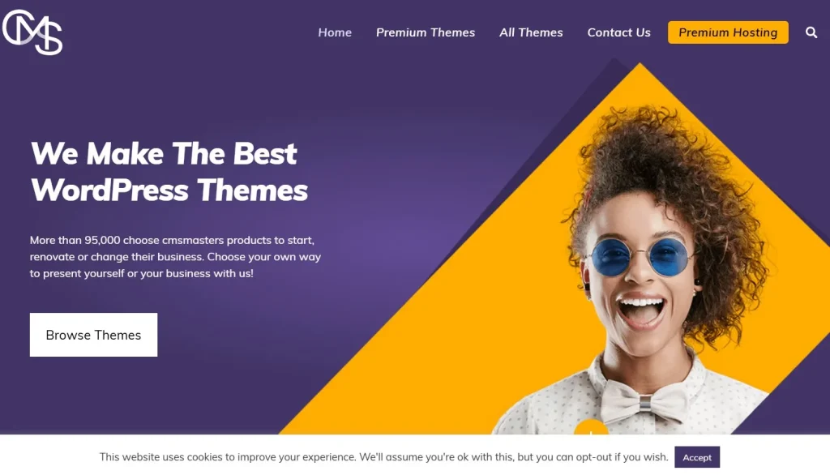This screenshot has height=475, width=830.
Task: Click the woman's smiling mouth in the photo
Action: tap(641, 311)
